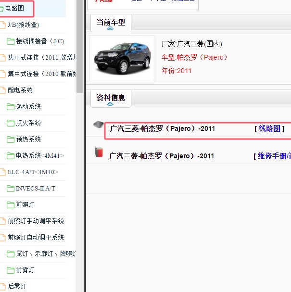The image size is (291, 292).
Task: Click the 车型:帕杰罗（Pajero） text
Action: click(194, 57)
